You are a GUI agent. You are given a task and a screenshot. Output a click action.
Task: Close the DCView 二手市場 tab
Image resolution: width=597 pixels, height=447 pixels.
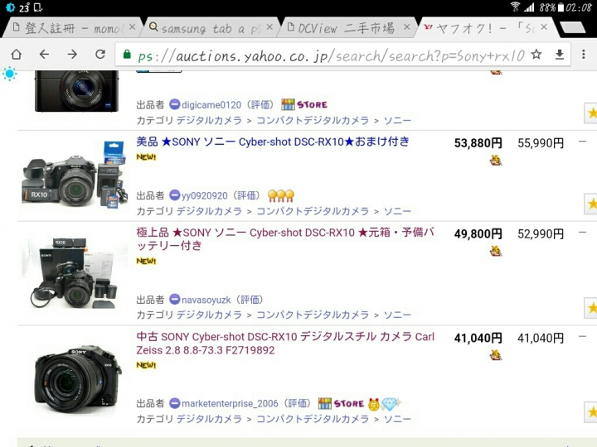coord(407,27)
